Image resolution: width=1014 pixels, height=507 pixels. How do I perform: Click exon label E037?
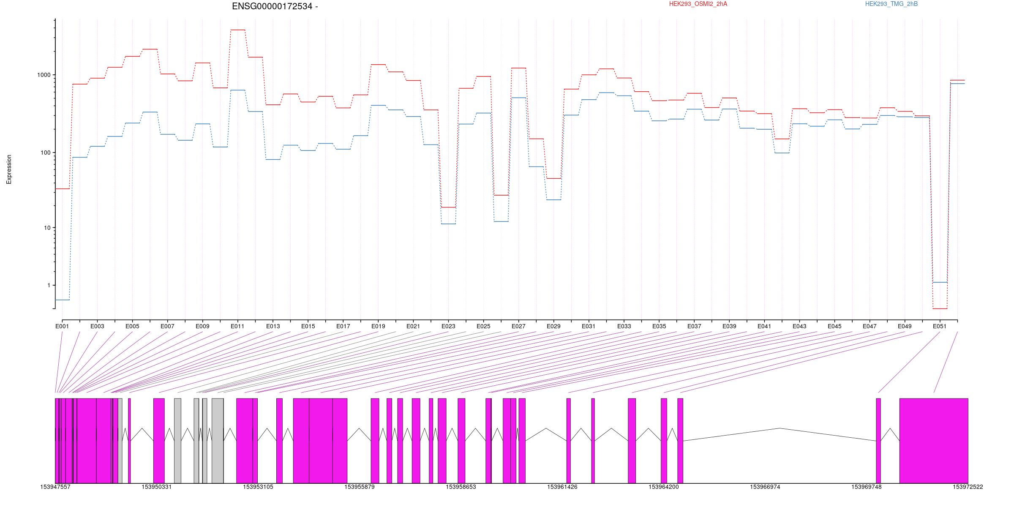click(694, 326)
